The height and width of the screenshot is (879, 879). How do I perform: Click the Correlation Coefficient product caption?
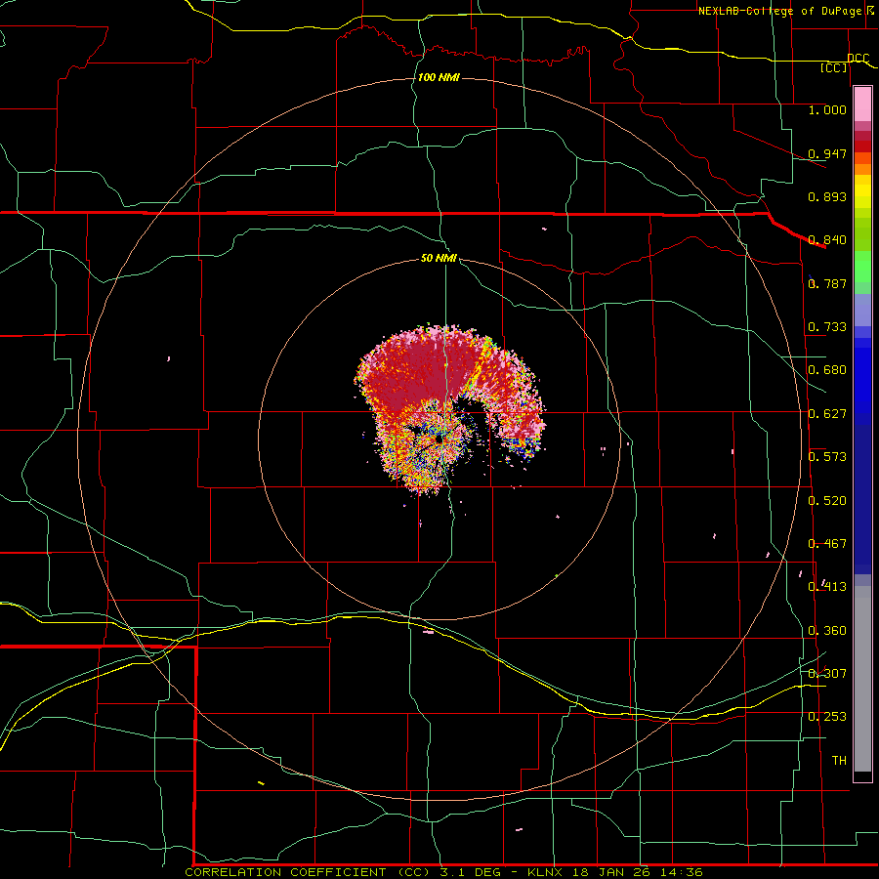pos(444,872)
